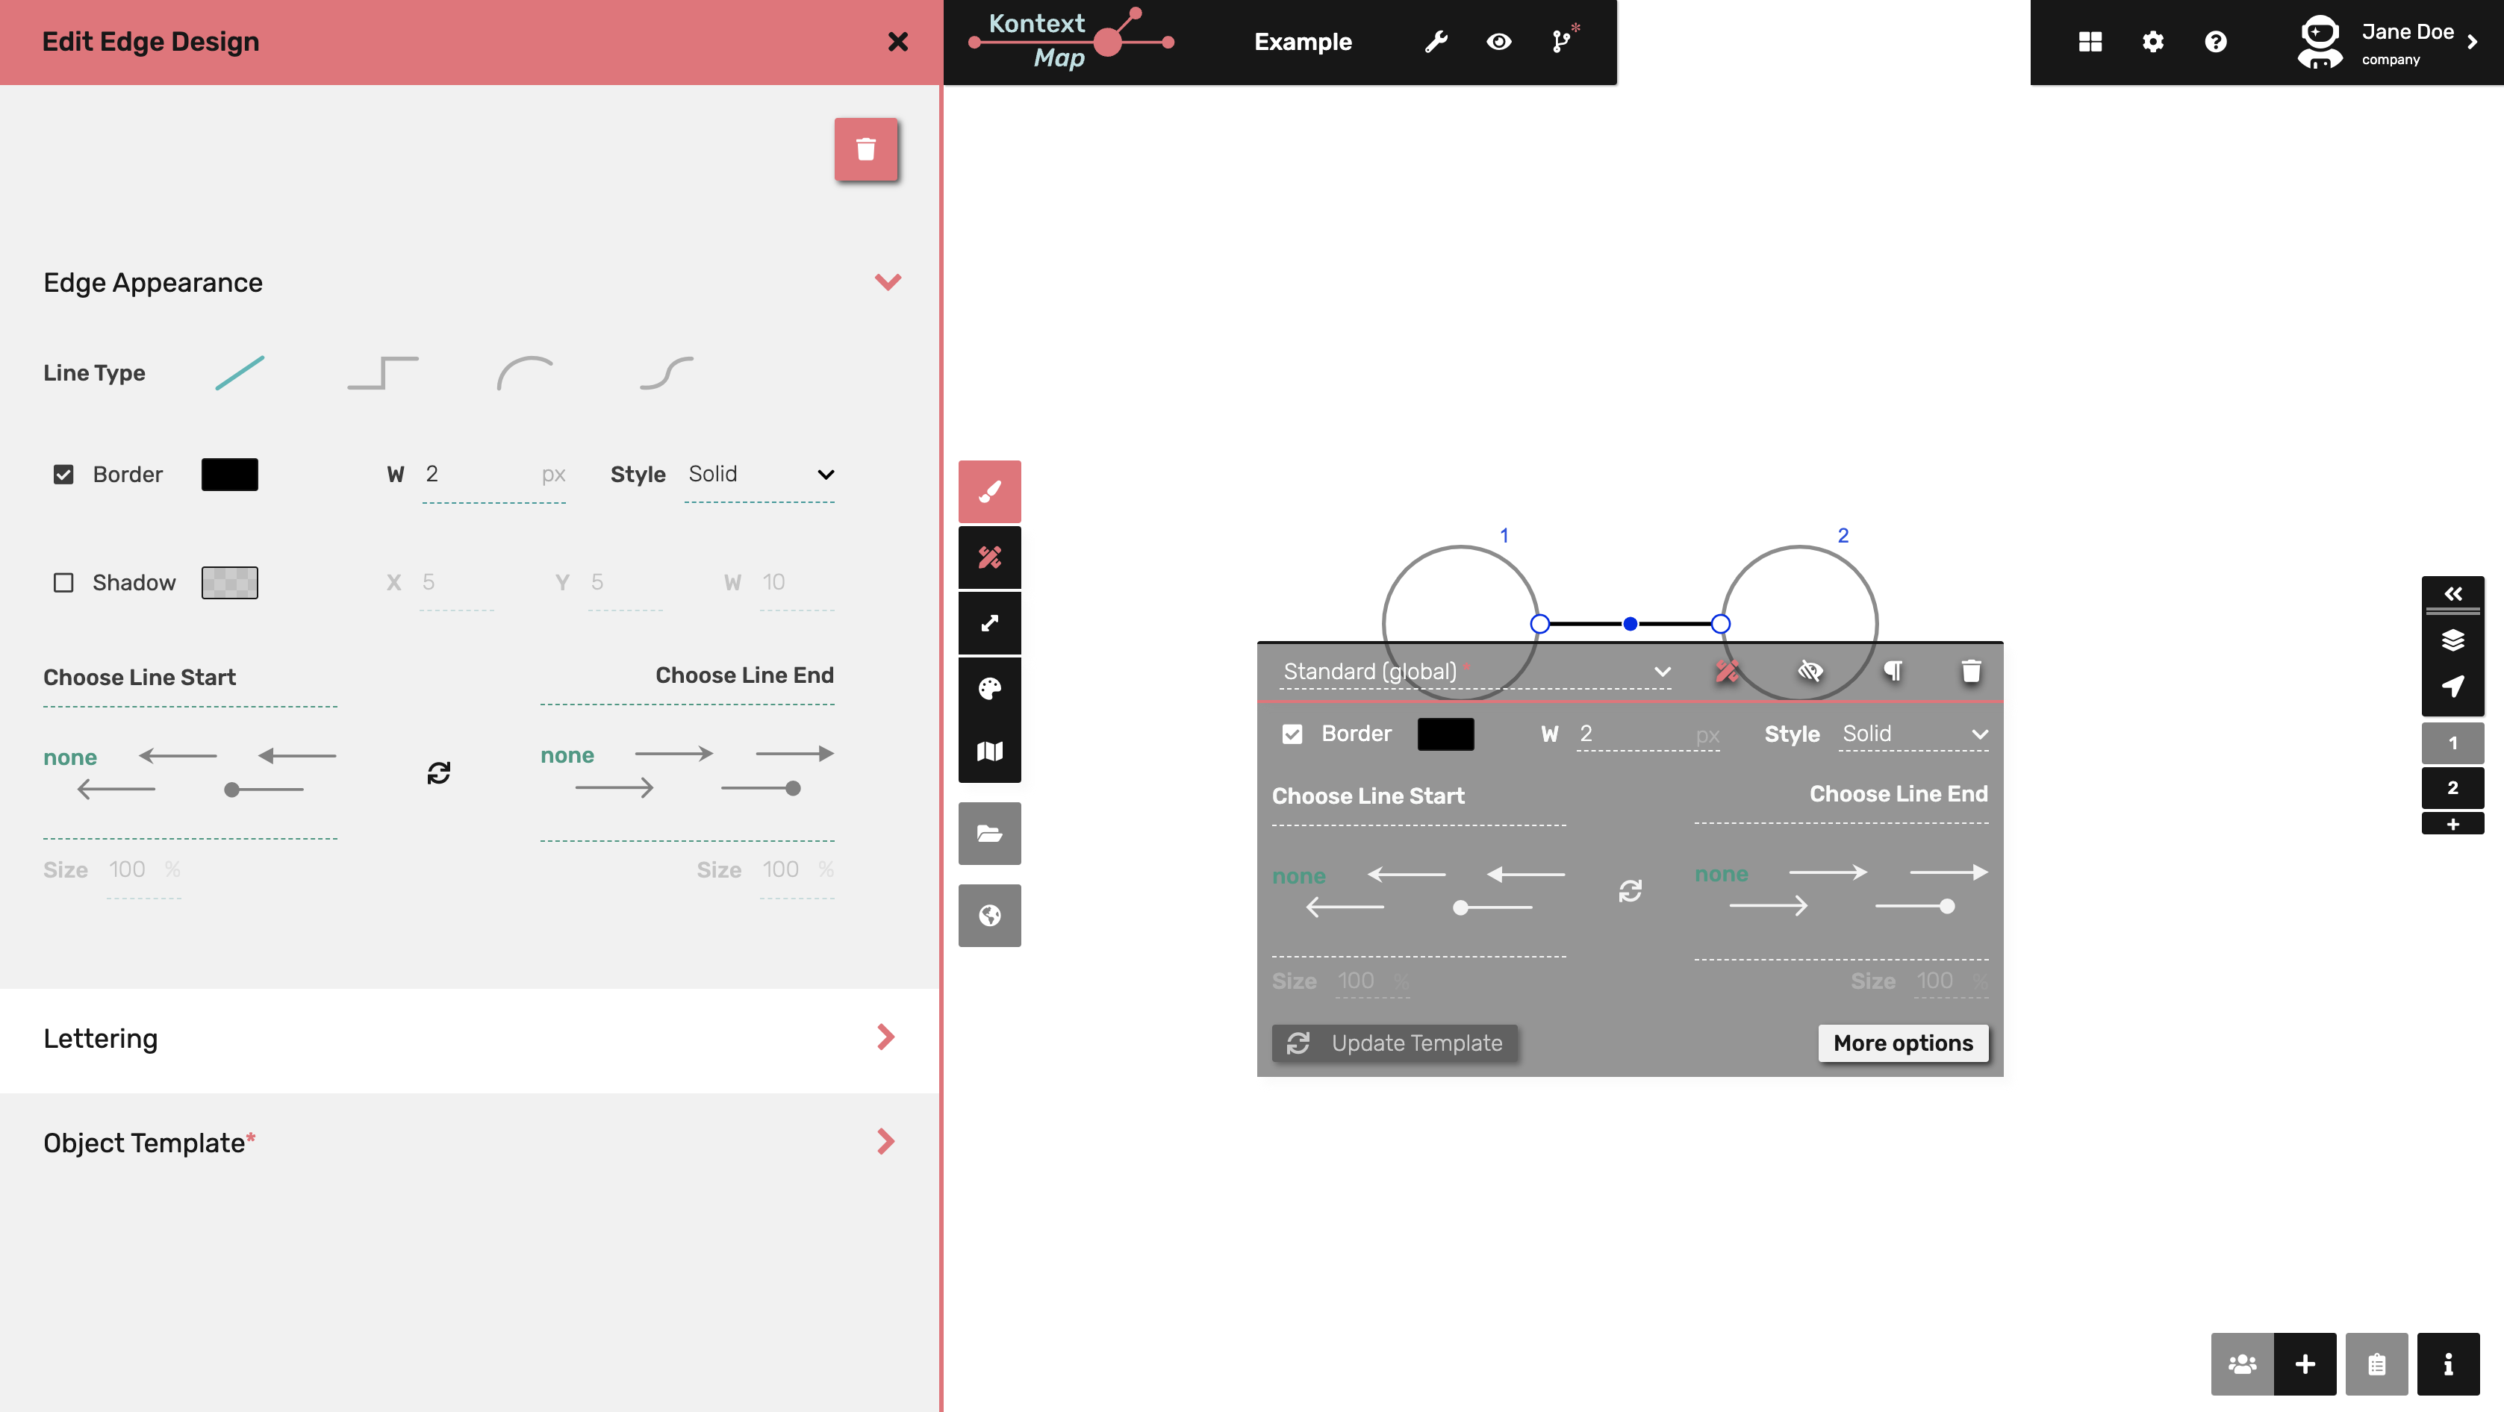Viewport: 2504px width, 1412px height.
Task: Toggle Border checkbox in popup
Action: click(1292, 734)
